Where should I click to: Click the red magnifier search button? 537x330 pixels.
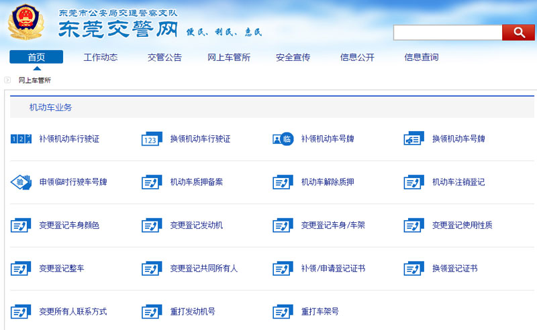517,33
